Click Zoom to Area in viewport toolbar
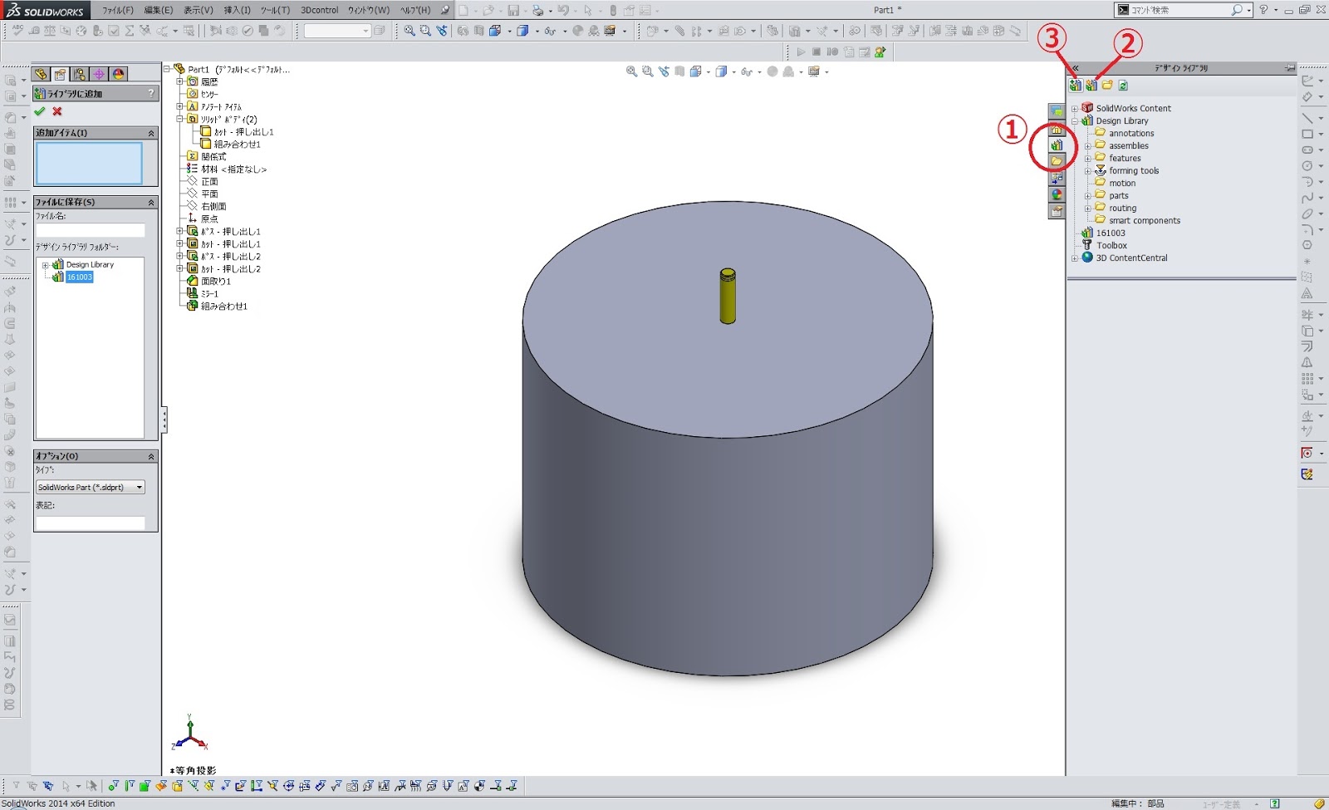 (x=648, y=71)
